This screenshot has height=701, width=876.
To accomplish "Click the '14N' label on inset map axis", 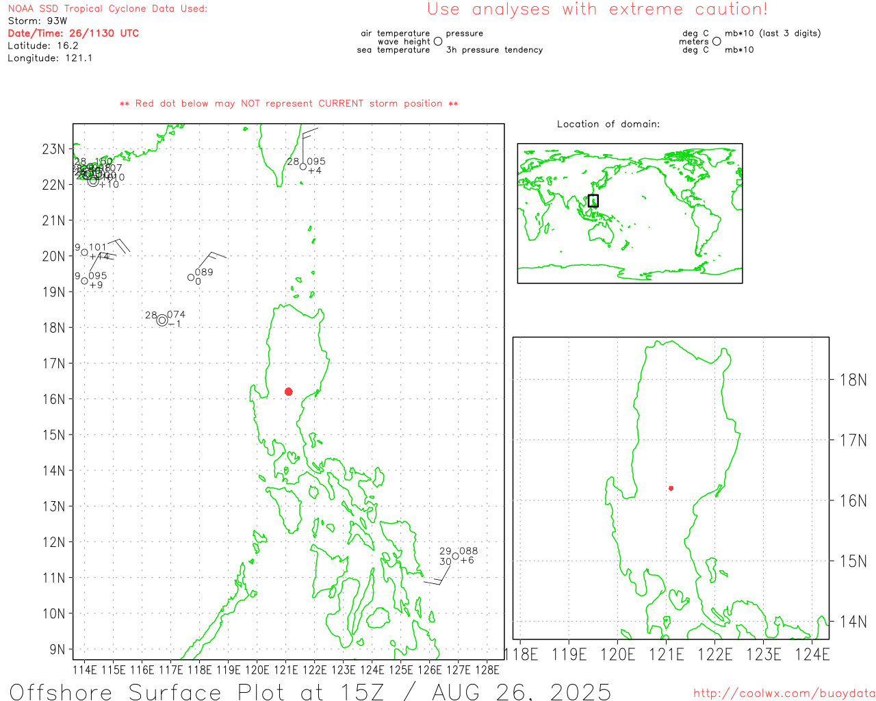I will point(853,622).
